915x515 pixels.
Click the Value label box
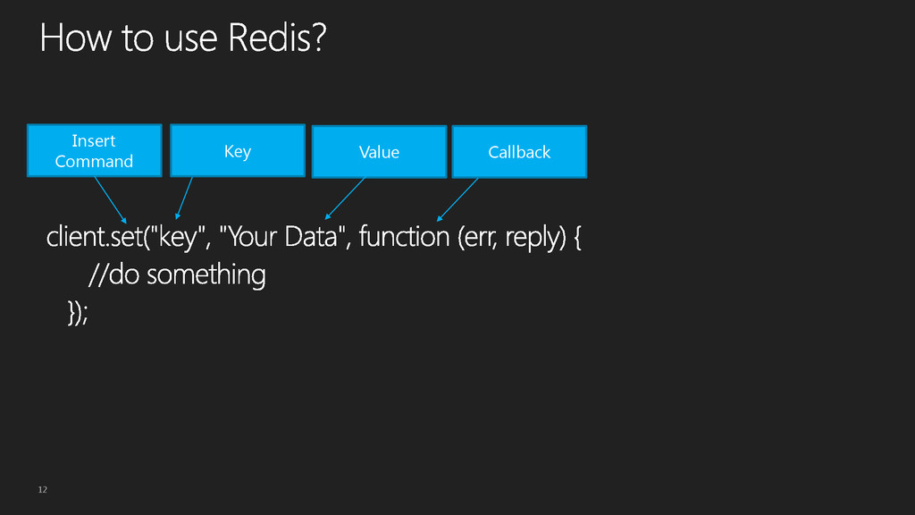(x=379, y=152)
